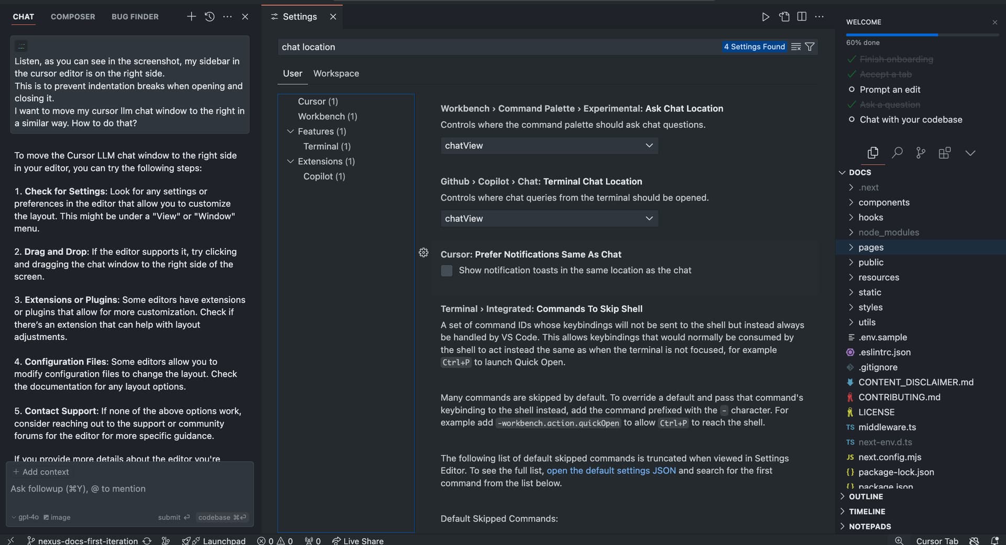Open the Terminal Chat Location dropdown
Image resolution: width=1006 pixels, height=545 pixels.
(x=549, y=218)
